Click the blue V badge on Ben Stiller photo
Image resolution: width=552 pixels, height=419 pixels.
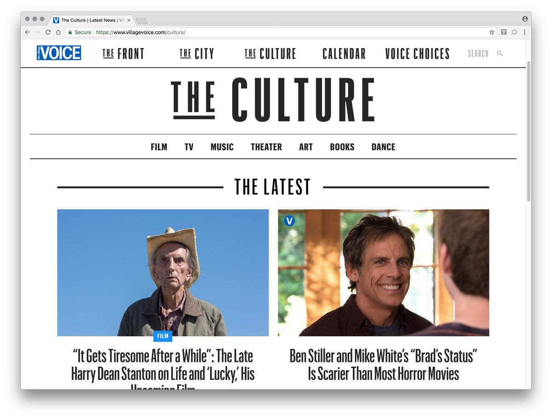point(289,221)
